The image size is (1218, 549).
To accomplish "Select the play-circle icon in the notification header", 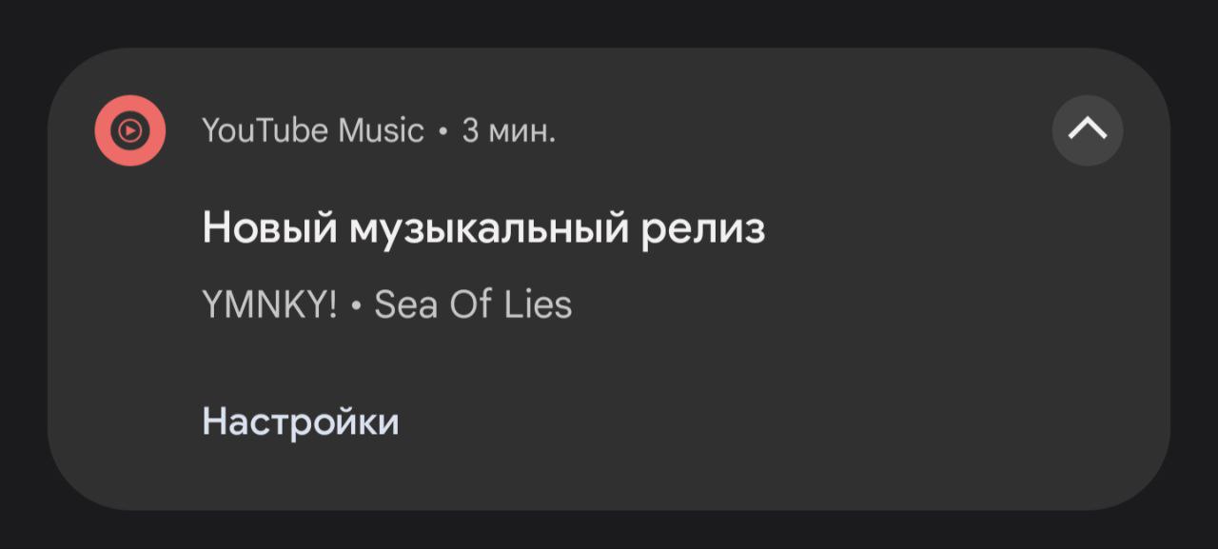I will coord(130,130).
